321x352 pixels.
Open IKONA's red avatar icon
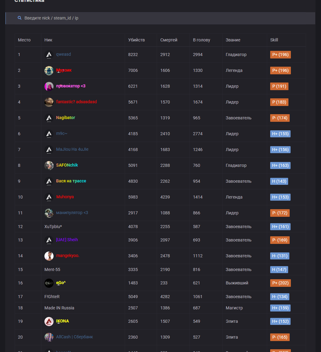(49, 322)
